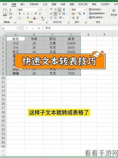The image size is (118, 158).
Task: Open the Font group dialog launcher
Action: pos(47,22)
